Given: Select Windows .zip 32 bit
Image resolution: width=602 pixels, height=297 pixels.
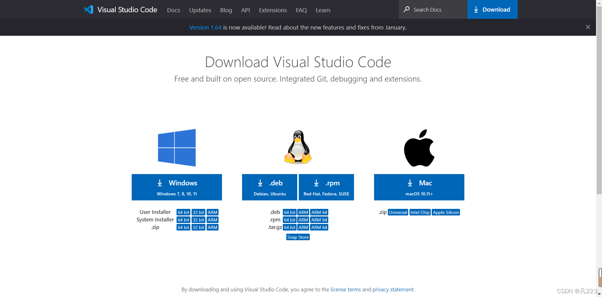Looking at the screenshot, I should (198, 227).
